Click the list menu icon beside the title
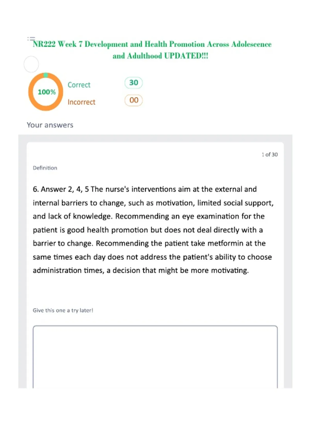Viewport: 310px width, 440px height. (x=31, y=39)
